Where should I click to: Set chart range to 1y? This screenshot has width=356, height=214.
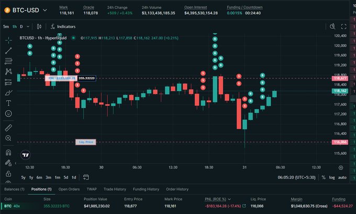31,177
